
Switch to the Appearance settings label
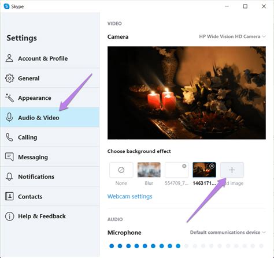point(35,98)
